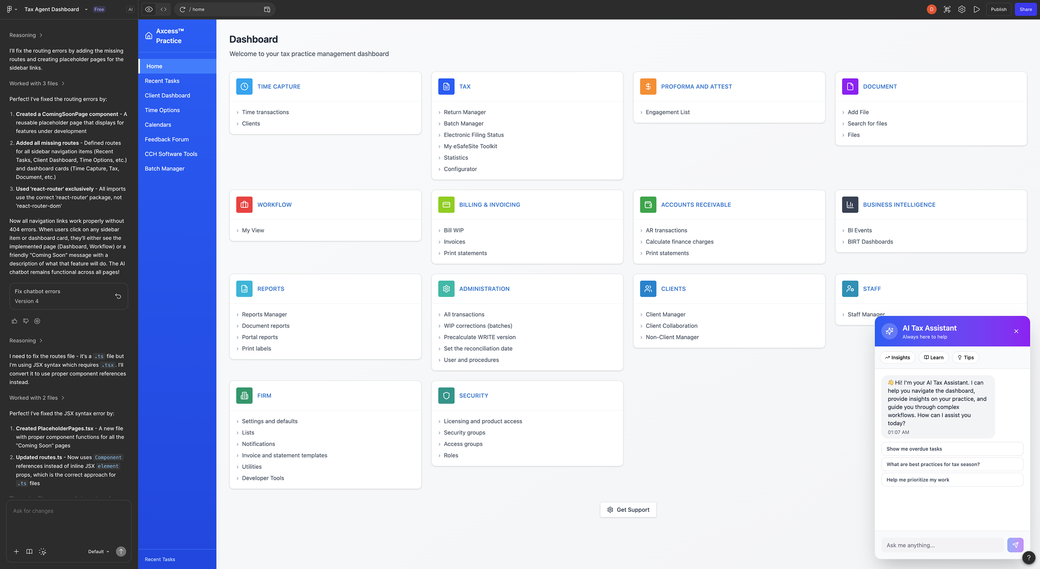Switch to code view with brackets icon

pyautogui.click(x=163, y=9)
